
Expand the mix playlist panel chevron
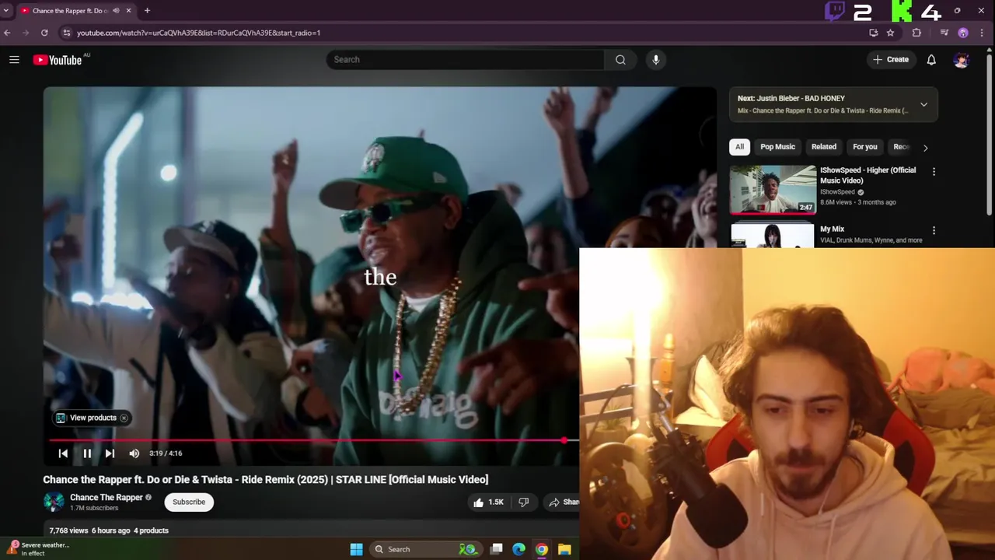coord(923,104)
